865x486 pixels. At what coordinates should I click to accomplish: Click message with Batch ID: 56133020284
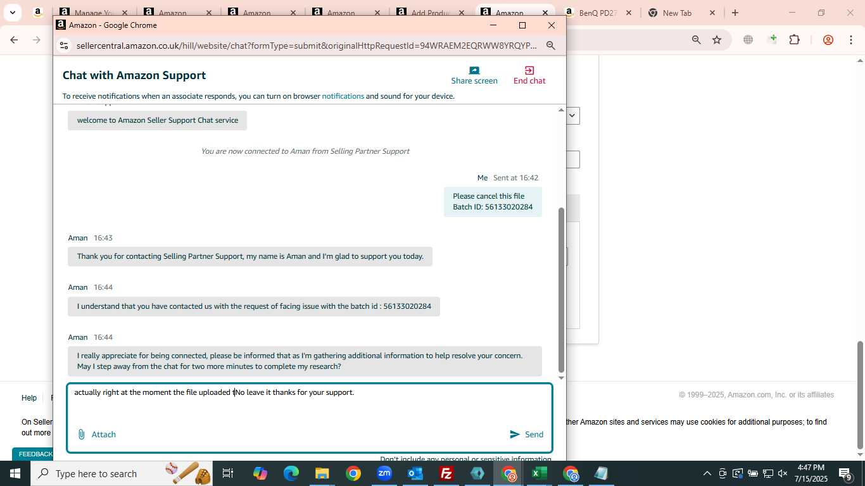coord(493,202)
